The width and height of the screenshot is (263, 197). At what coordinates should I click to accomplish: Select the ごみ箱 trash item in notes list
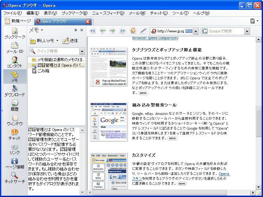coord(41,71)
